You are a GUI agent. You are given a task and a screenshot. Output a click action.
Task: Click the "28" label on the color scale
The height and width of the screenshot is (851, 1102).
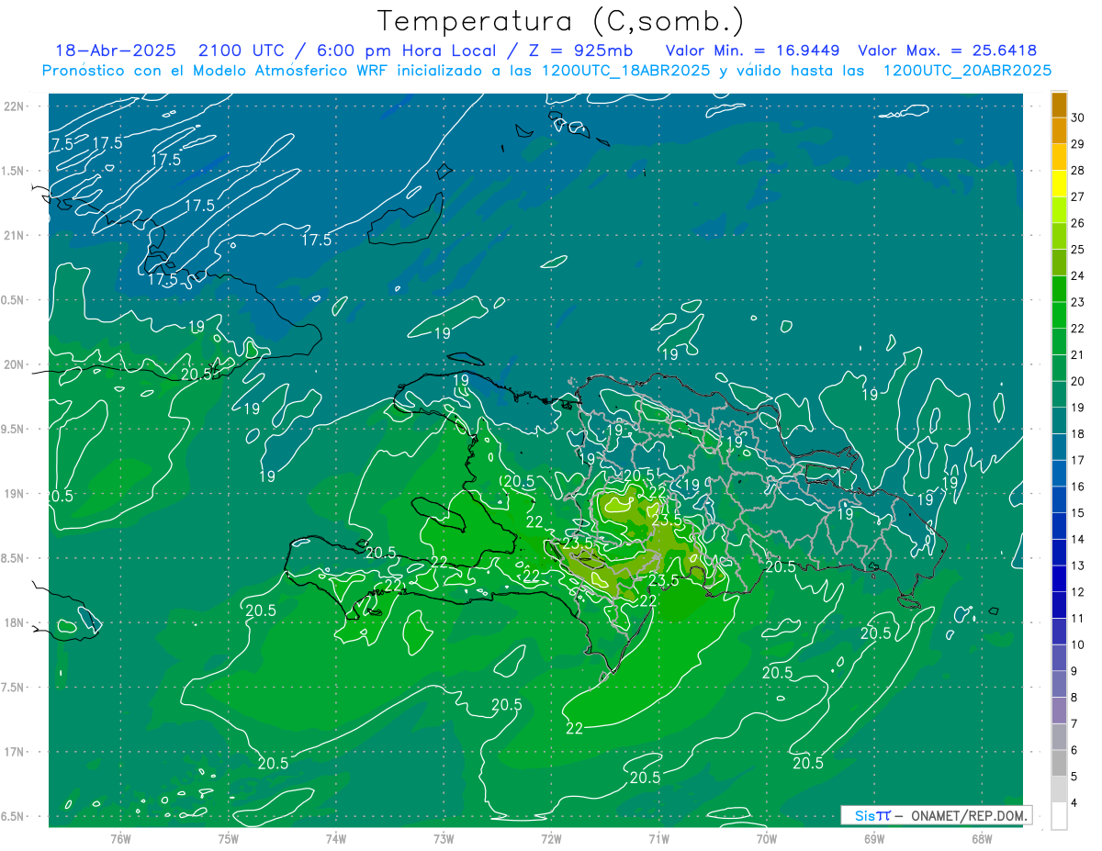pyautogui.click(x=1078, y=170)
